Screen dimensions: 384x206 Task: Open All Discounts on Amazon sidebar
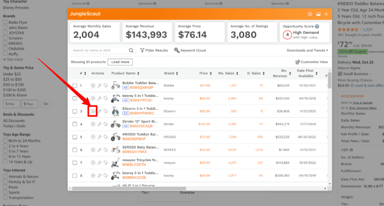coord(14,121)
